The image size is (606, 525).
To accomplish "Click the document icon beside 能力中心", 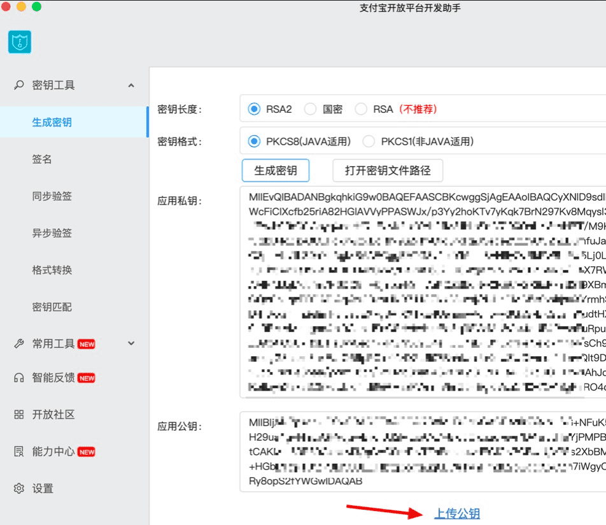I will pyautogui.click(x=19, y=452).
